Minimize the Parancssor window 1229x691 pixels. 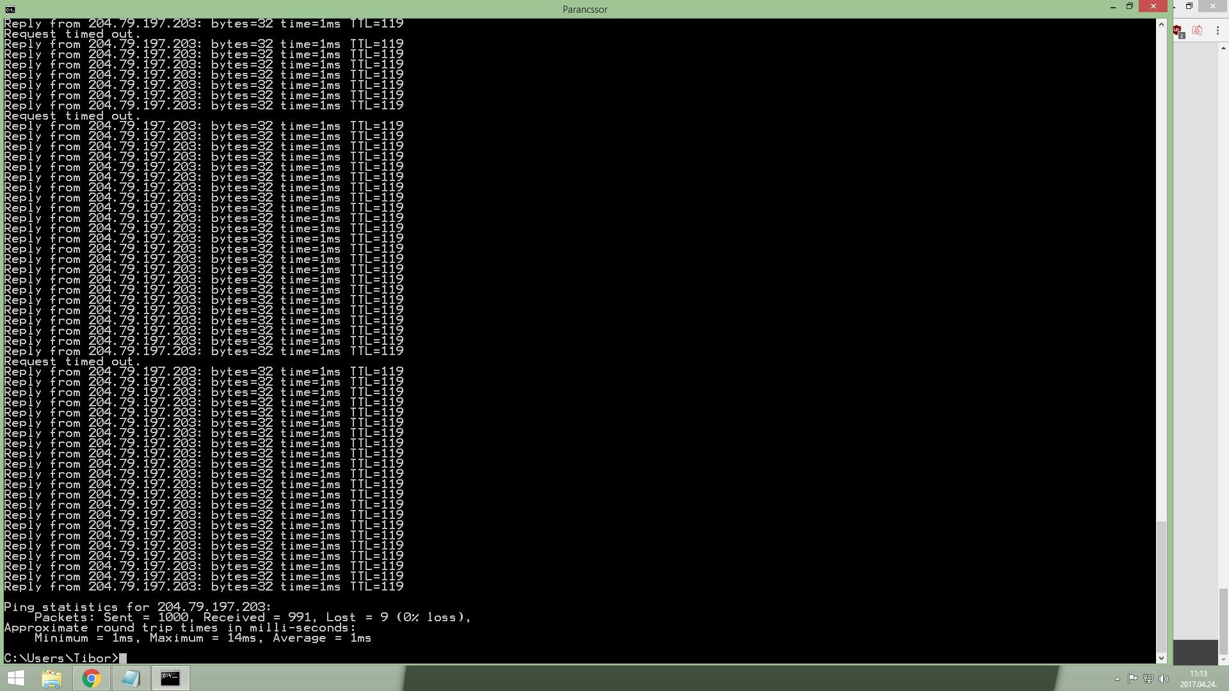1113,6
